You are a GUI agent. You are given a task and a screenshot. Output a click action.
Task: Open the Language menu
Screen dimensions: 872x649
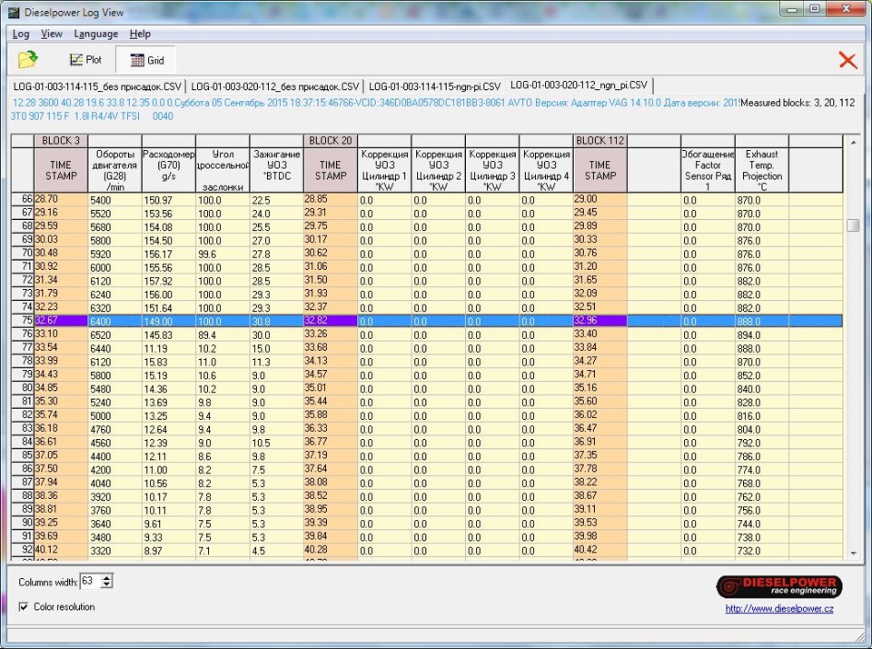click(95, 34)
